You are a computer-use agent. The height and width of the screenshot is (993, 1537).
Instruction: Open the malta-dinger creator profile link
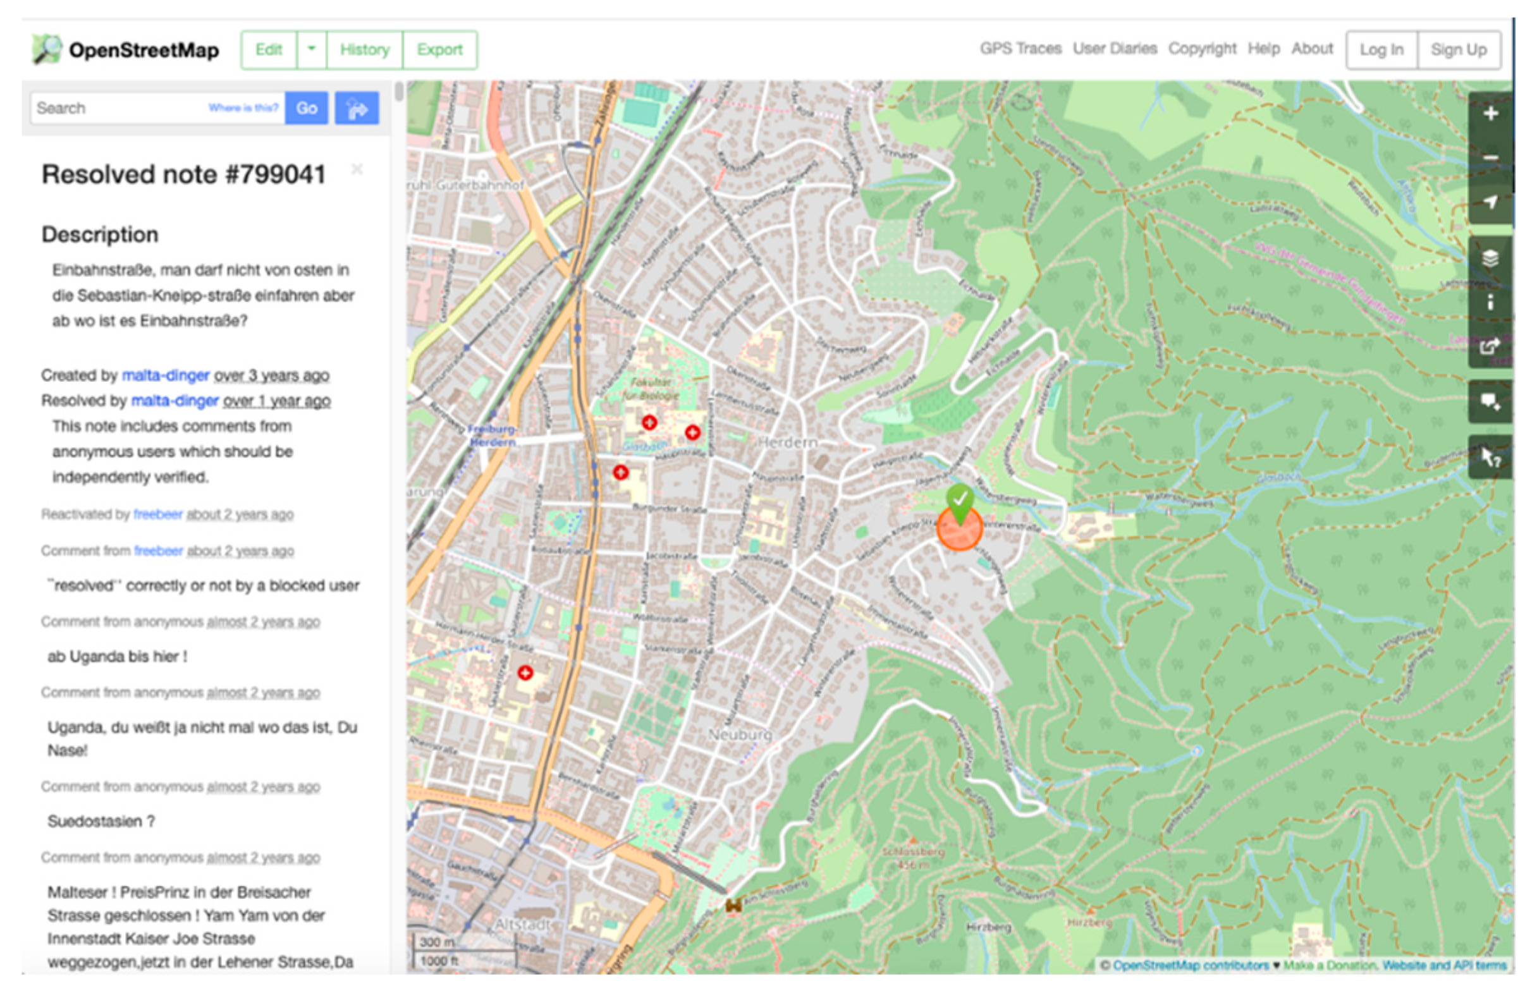coord(165,375)
